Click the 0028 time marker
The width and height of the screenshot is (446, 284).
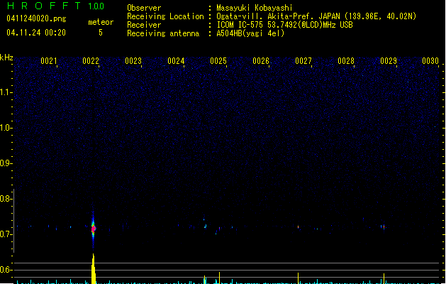[346, 61]
